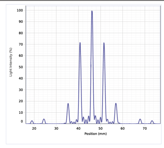Click the "Light Intensity (%)" y-axis title

click(x=11, y=62)
